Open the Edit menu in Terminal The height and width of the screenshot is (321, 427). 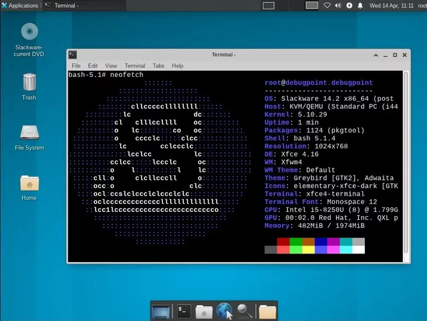(x=93, y=66)
